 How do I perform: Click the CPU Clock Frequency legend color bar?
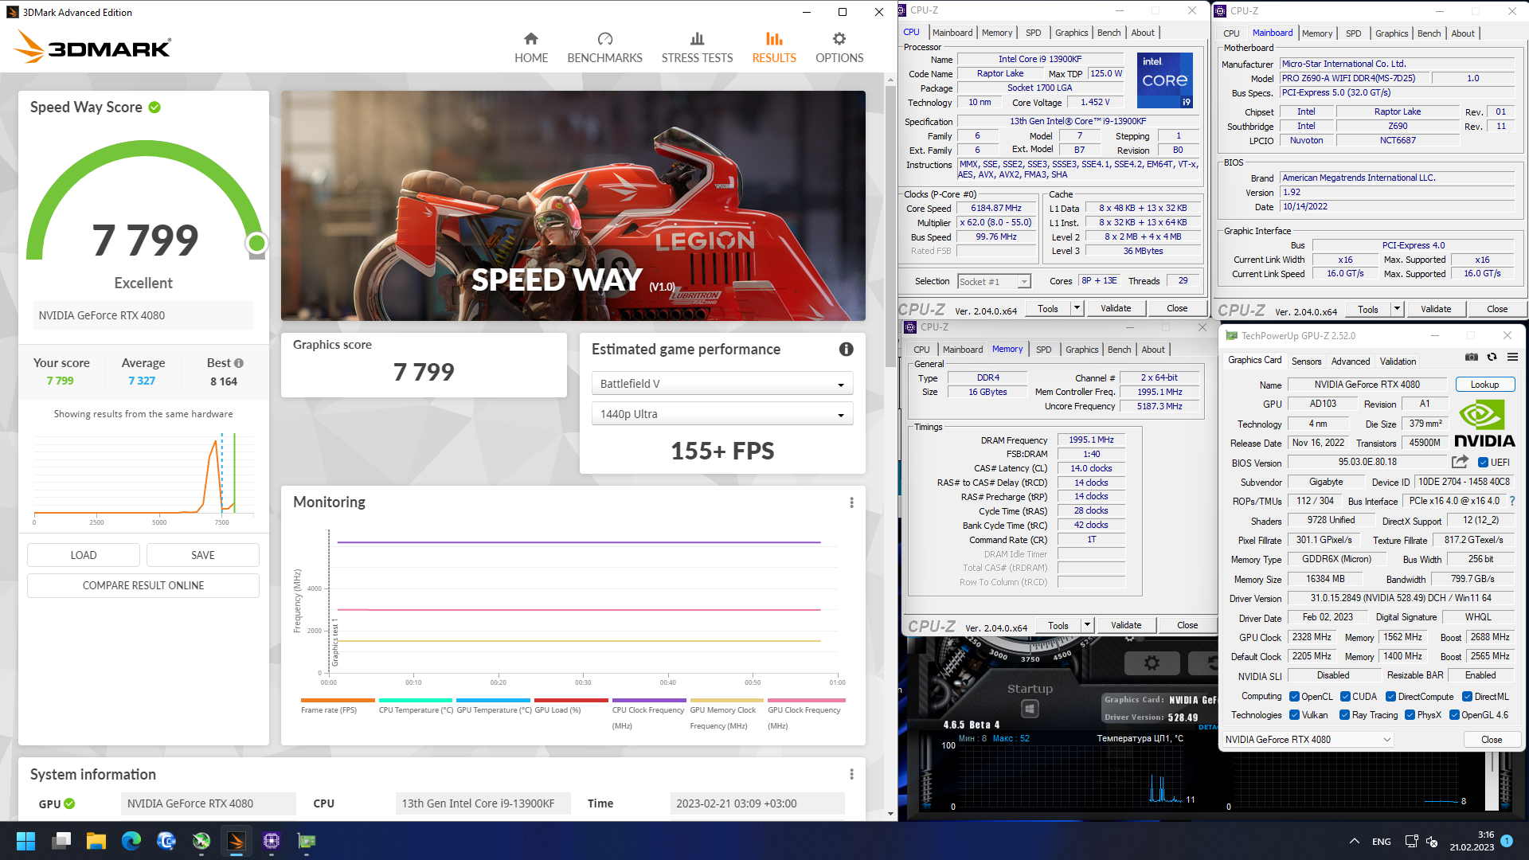649,701
